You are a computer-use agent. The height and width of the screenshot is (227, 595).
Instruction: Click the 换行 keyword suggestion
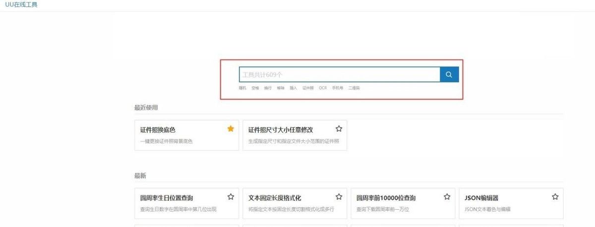(268, 88)
